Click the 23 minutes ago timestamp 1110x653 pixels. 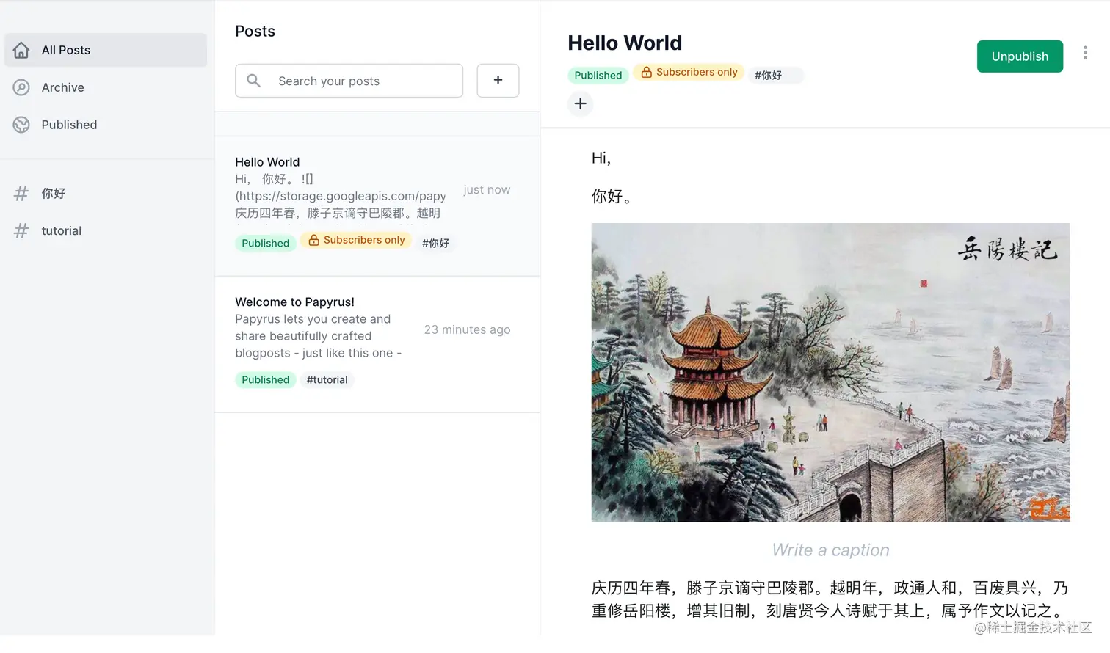467,330
